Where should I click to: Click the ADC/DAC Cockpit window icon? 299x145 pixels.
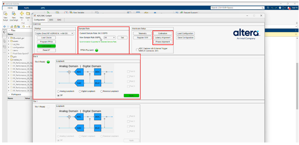(35, 16)
